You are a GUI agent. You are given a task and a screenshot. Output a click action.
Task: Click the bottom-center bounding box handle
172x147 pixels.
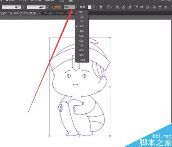click(79, 136)
